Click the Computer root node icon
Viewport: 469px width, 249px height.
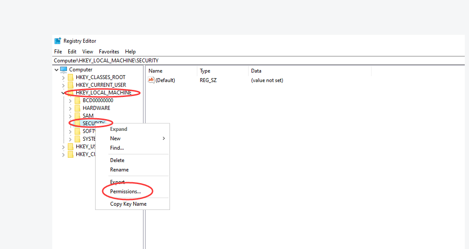pos(64,70)
